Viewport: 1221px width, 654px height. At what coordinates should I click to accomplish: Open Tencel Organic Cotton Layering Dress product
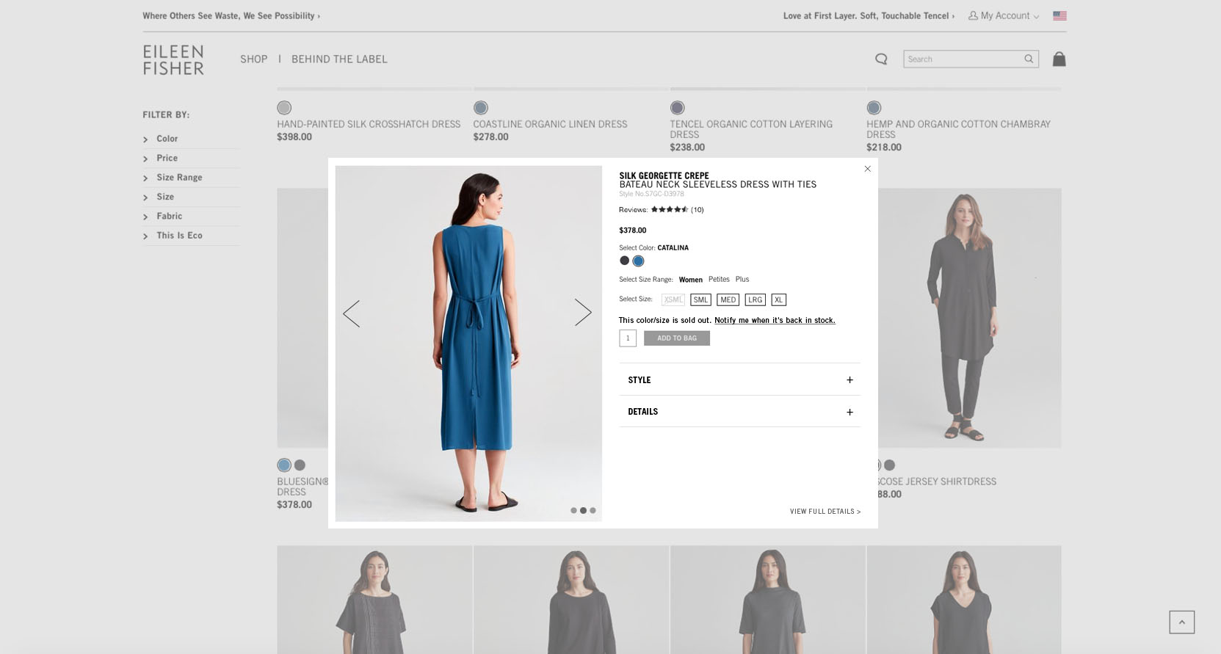click(750, 129)
